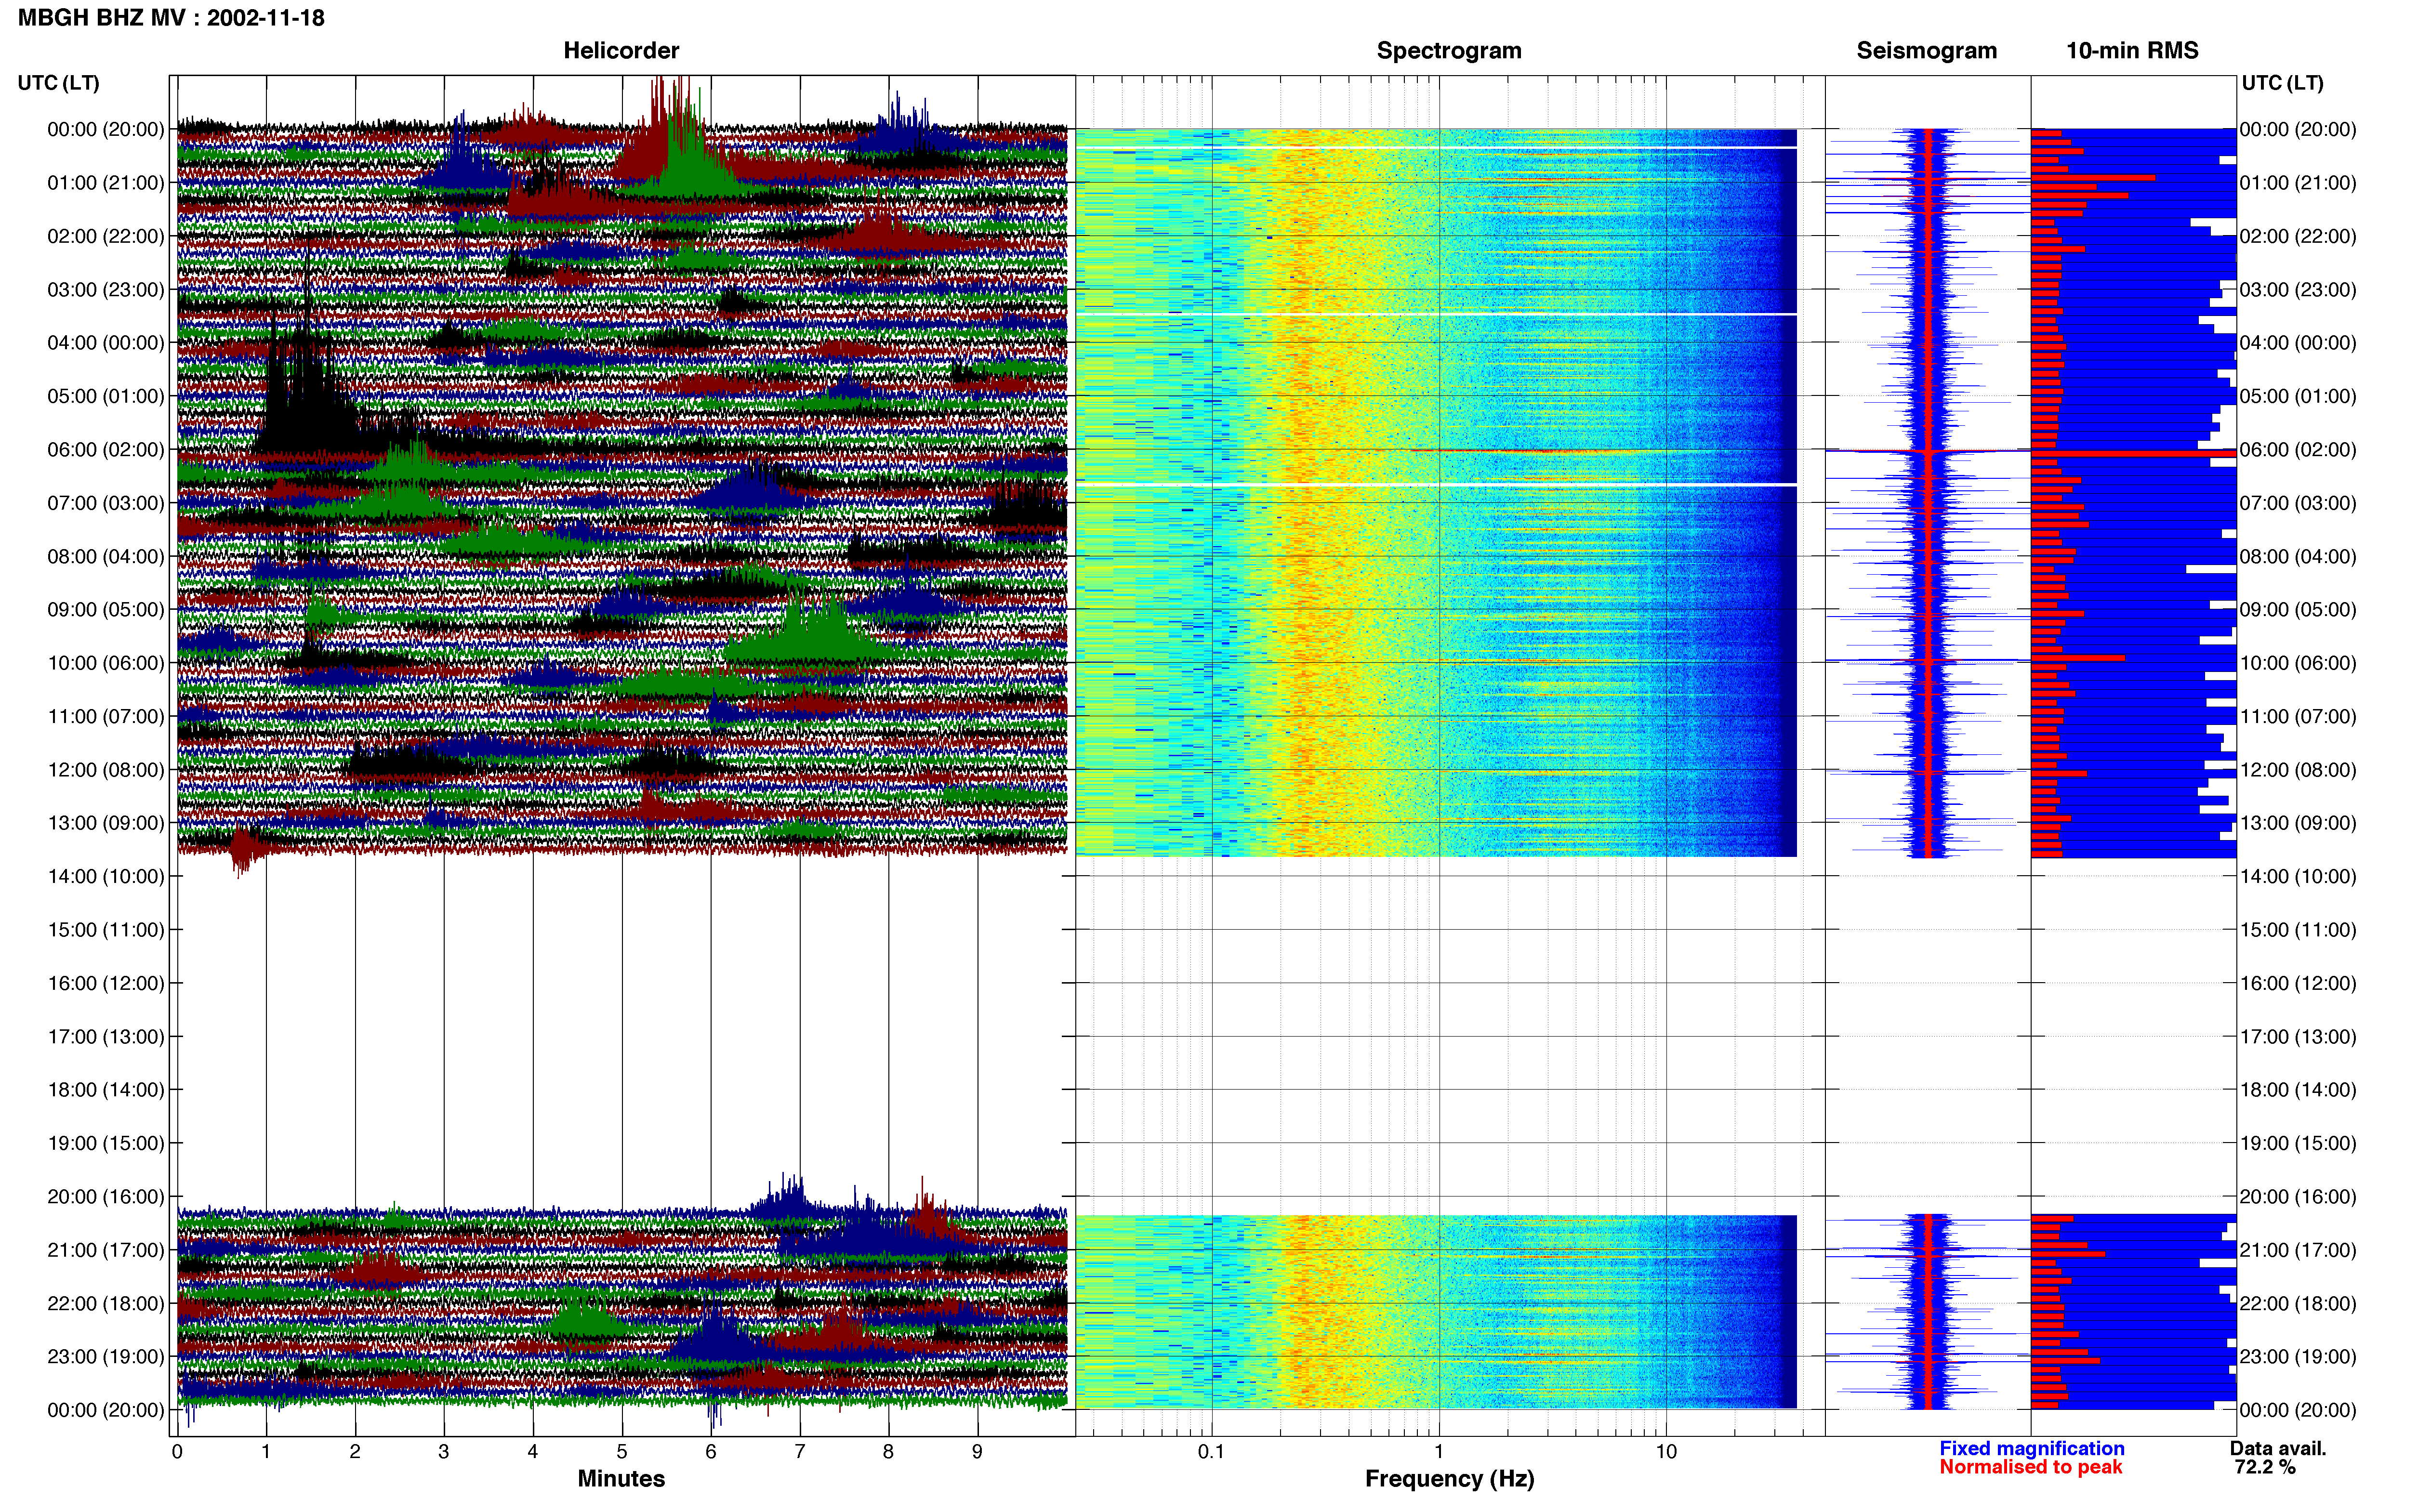Screen dimensions: 2418x1512
Task: Click the "3" tick on the Minutes axis
Action: pos(444,1452)
